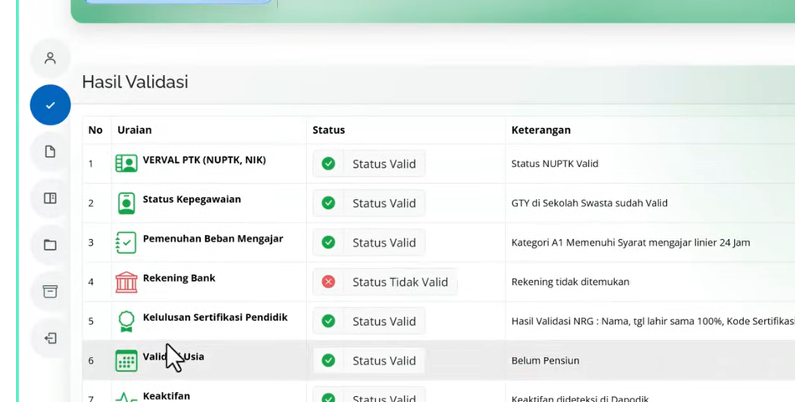Open the user profile sidebar icon

tap(49, 59)
